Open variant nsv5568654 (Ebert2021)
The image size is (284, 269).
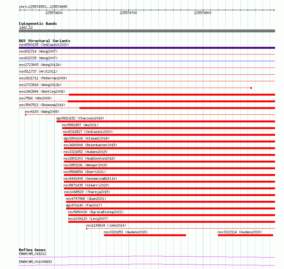tap(85, 172)
